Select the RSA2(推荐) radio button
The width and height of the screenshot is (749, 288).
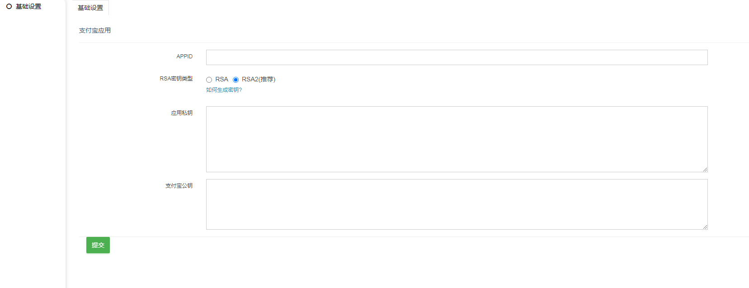click(236, 80)
